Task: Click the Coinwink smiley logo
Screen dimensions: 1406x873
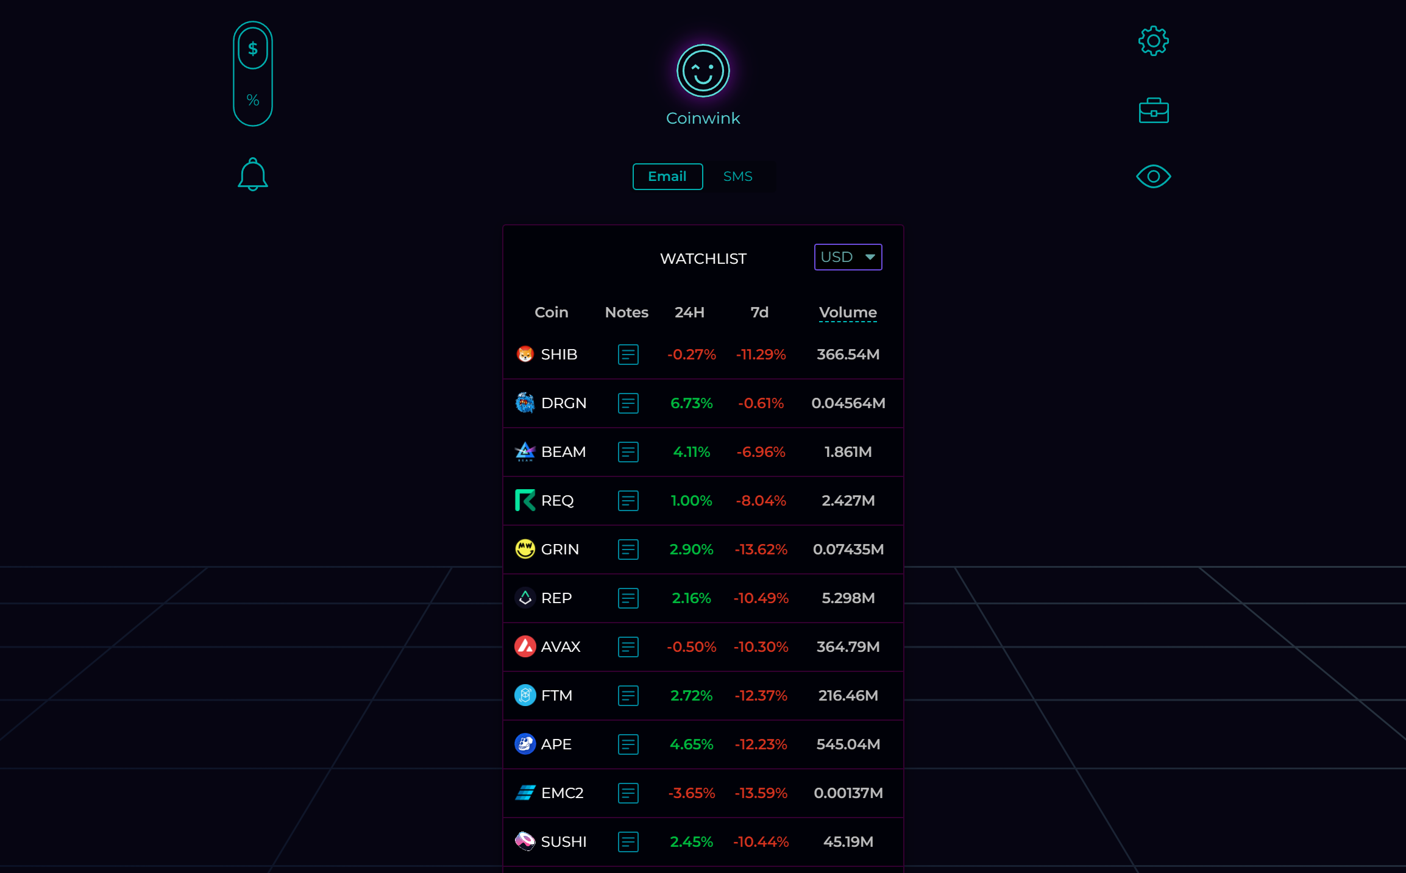Action: [703, 71]
